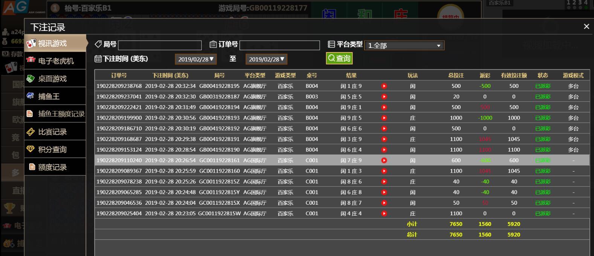Click the 总投注 column header
Screen dimensions: 594x256
click(456, 75)
